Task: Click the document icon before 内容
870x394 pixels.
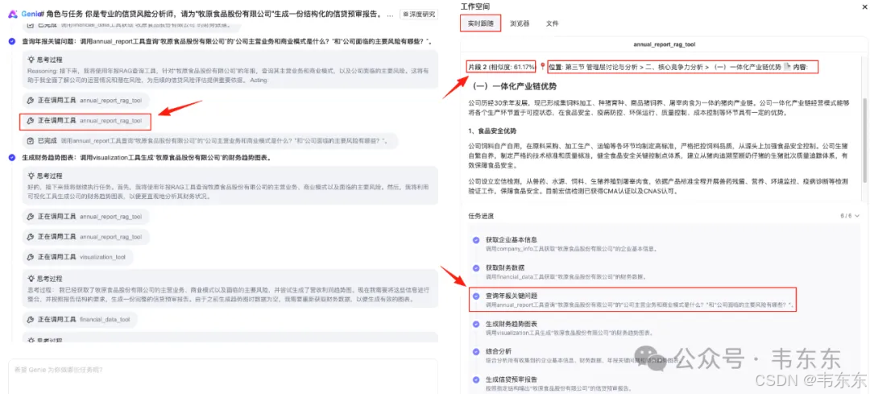Action: click(786, 67)
